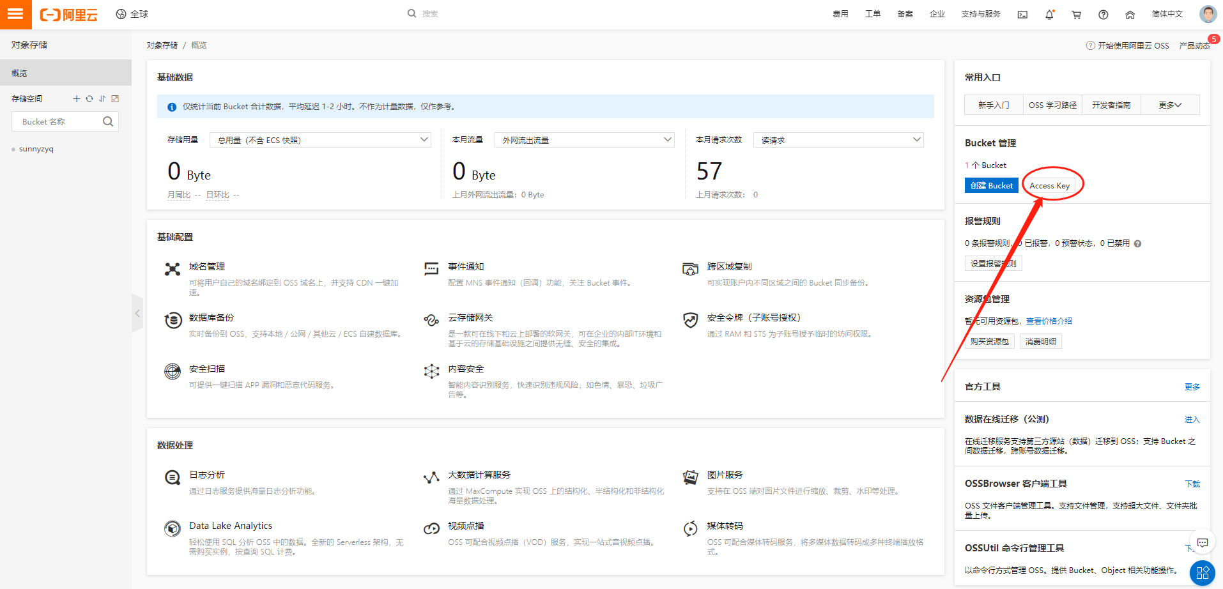Open 图片服务 feature
This screenshot has height=589, width=1223.
(725, 475)
